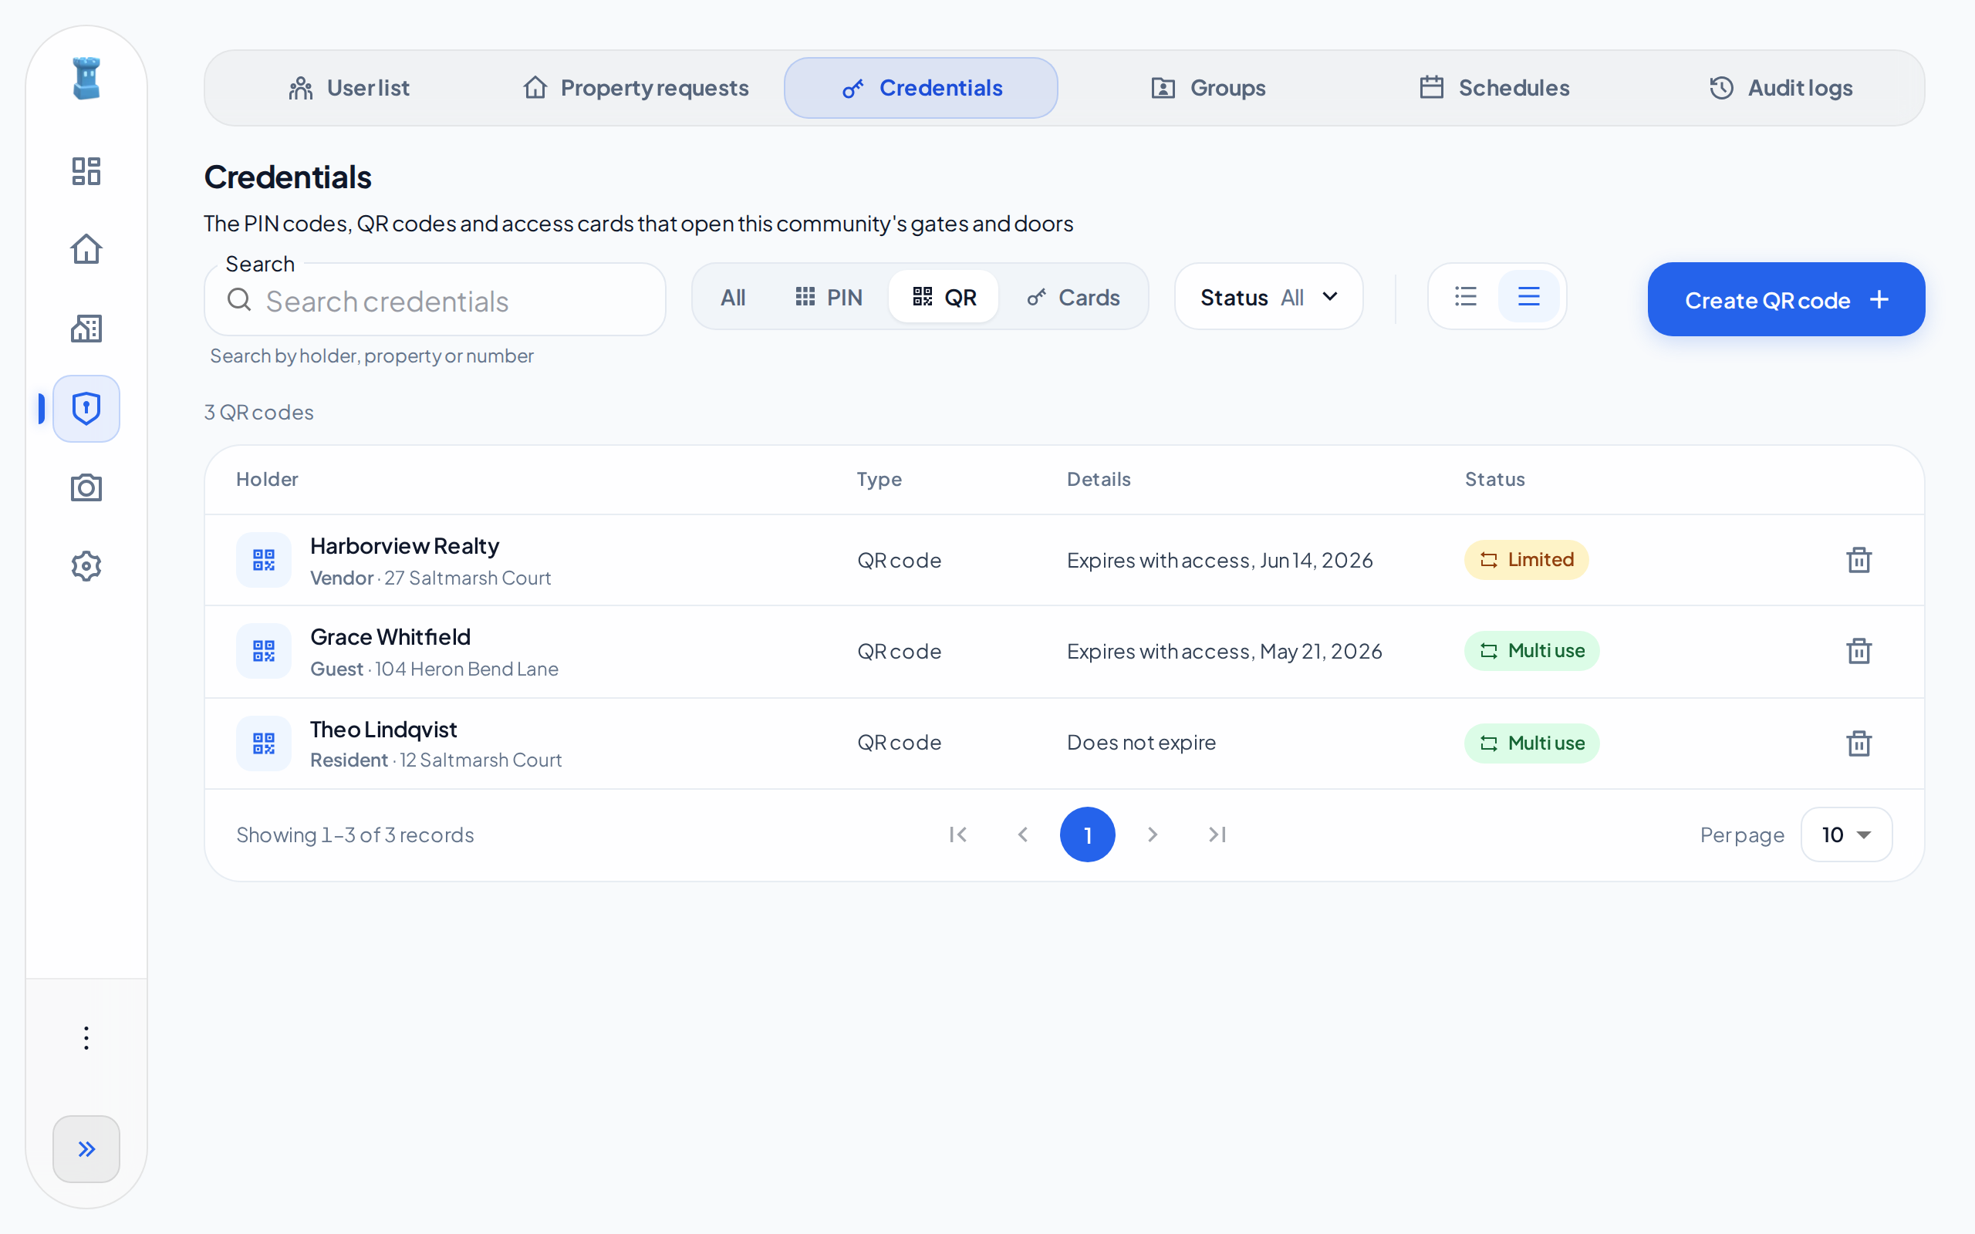The width and height of the screenshot is (1975, 1234).
Task: Open the Audit logs tab
Action: pos(1780,88)
